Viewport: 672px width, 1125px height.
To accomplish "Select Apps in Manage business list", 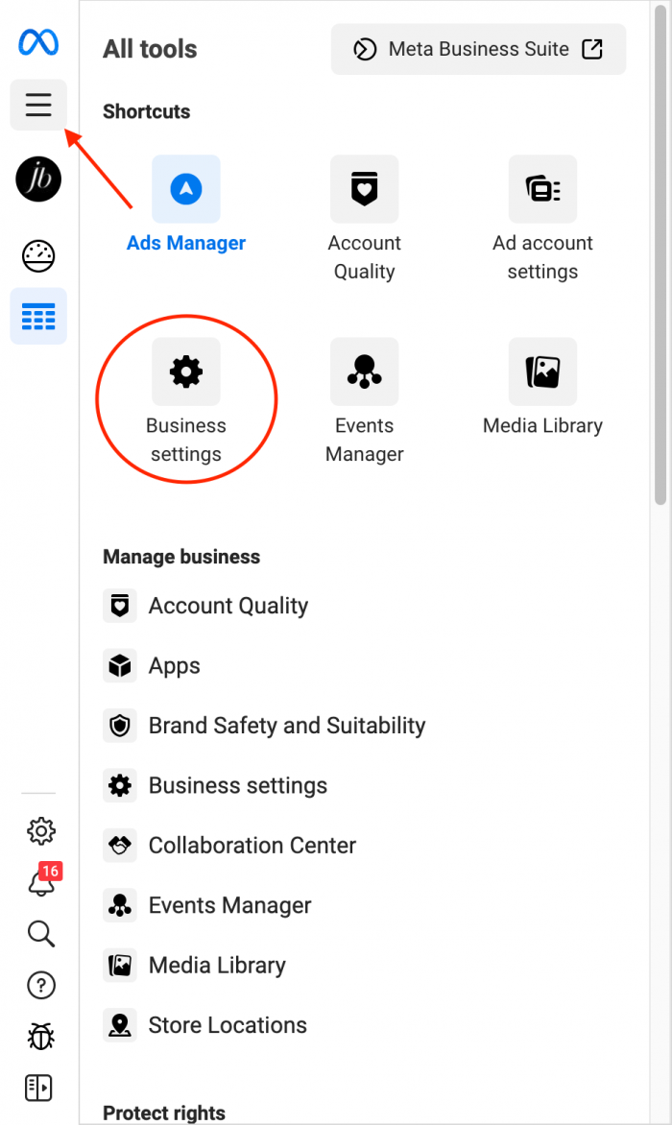I will pos(152,666).
